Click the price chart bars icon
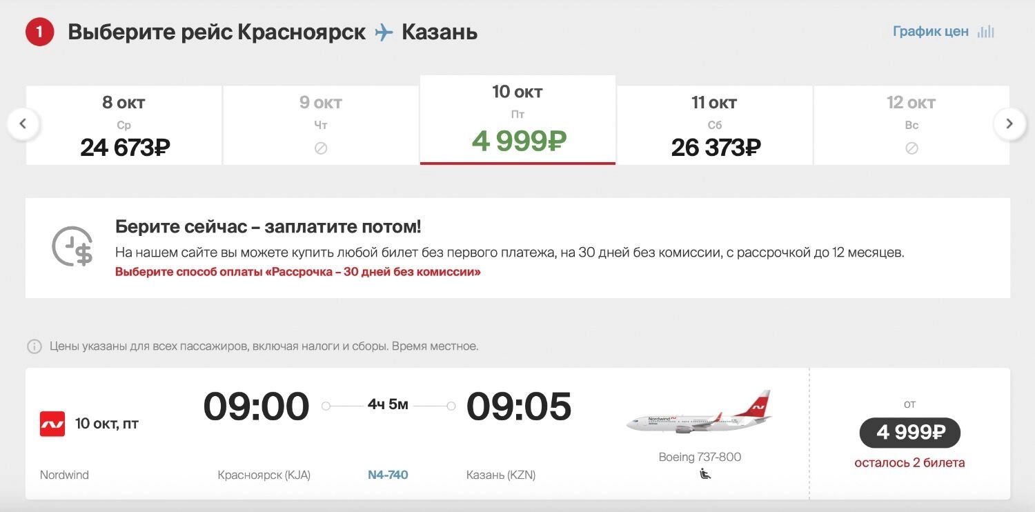Screen dimensions: 1035x512 pyautogui.click(x=986, y=32)
